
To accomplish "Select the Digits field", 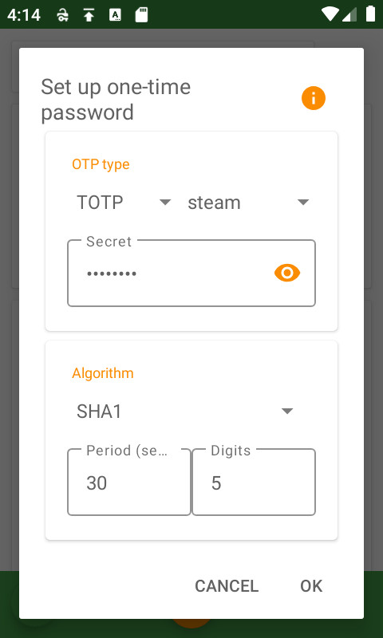I will pos(254,482).
